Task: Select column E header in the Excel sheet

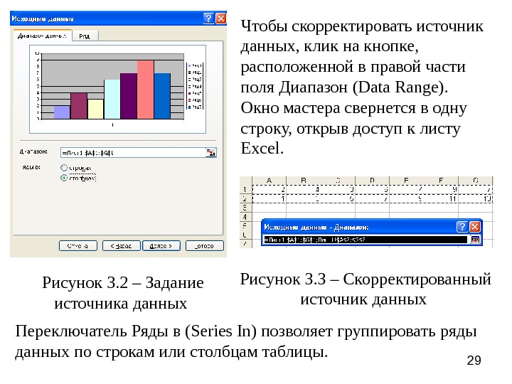Action: click(x=407, y=181)
